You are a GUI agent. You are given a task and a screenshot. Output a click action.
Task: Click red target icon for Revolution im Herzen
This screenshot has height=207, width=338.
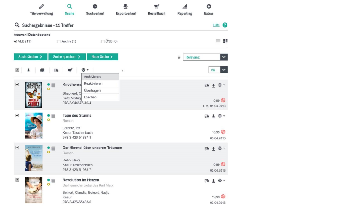point(223,197)
